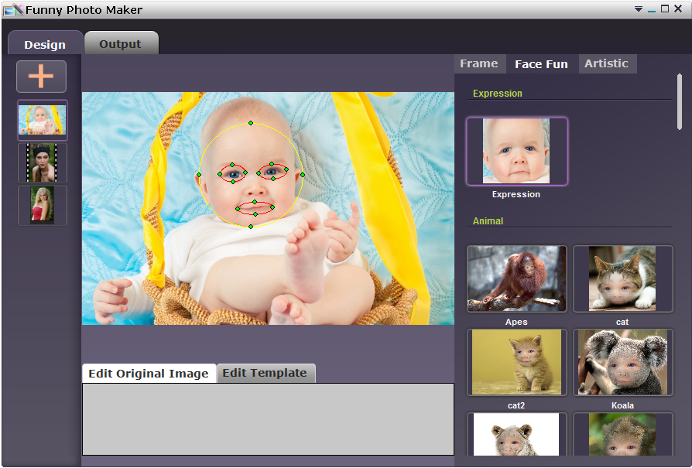Click the templates panel vertical scrollbar
The height and width of the screenshot is (468, 692).
(x=680, y=102)
